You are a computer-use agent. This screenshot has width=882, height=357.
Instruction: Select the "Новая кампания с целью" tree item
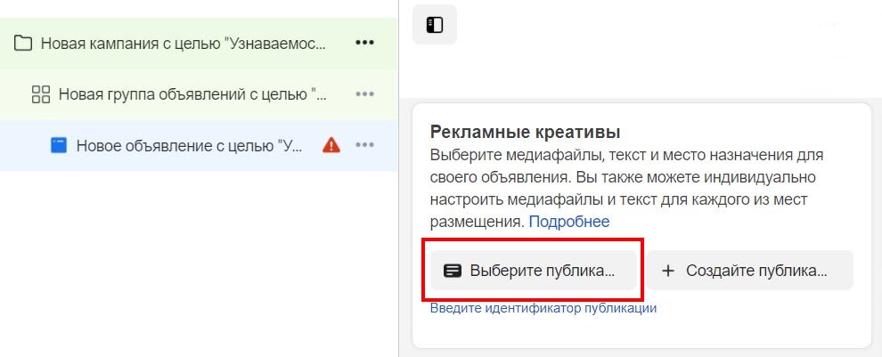184,43
